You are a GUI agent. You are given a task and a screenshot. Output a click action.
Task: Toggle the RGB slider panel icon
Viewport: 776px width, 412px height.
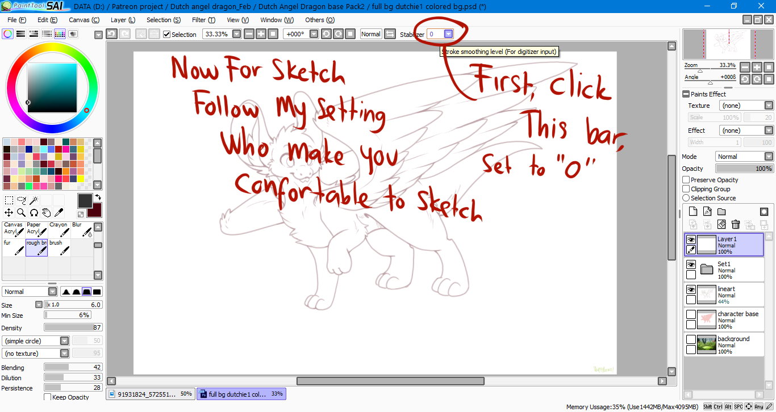tap(20, 34)
